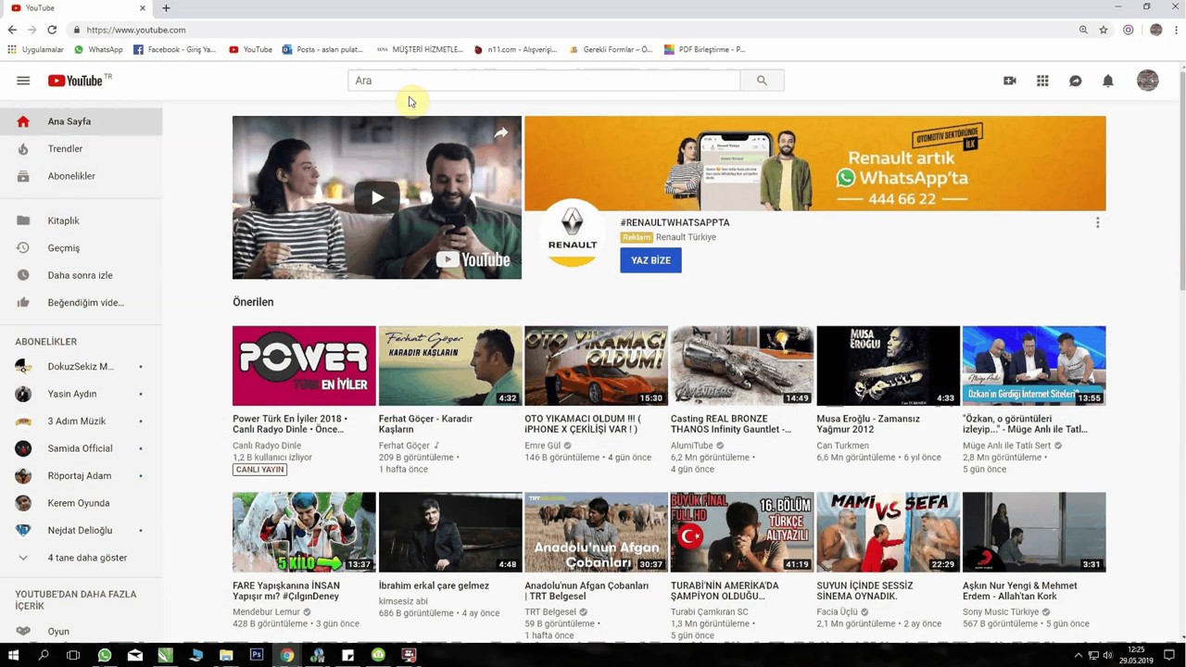The height and width of the screenshot is (667, 1186).
Task: Open Samida Official subscription channel
Action: (81, 448)
